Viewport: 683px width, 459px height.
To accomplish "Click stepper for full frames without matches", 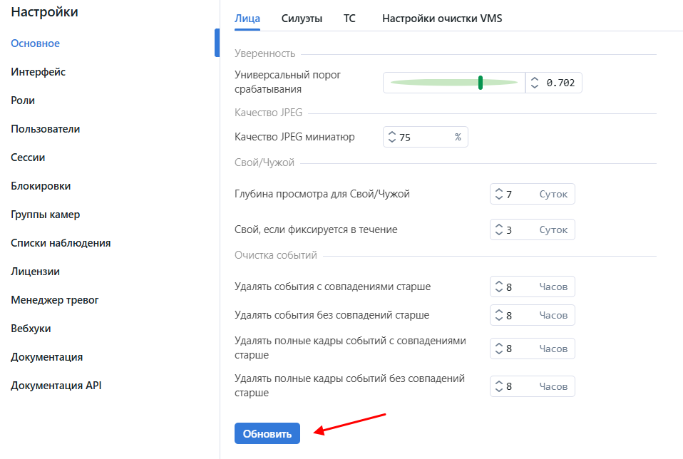I will pyautogui.click(x=498, y=386).
